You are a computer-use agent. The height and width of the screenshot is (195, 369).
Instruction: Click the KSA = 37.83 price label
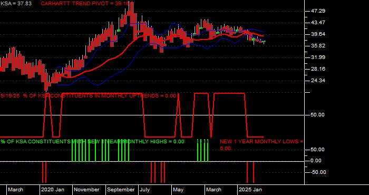tap(16, 4)
